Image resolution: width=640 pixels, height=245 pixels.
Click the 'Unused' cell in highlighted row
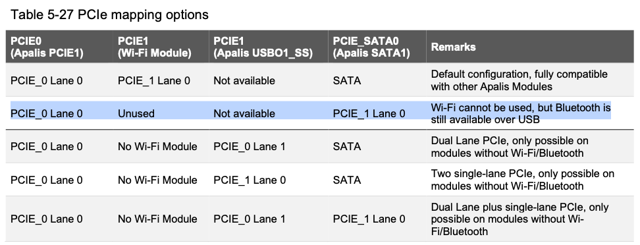click(136, 113)
